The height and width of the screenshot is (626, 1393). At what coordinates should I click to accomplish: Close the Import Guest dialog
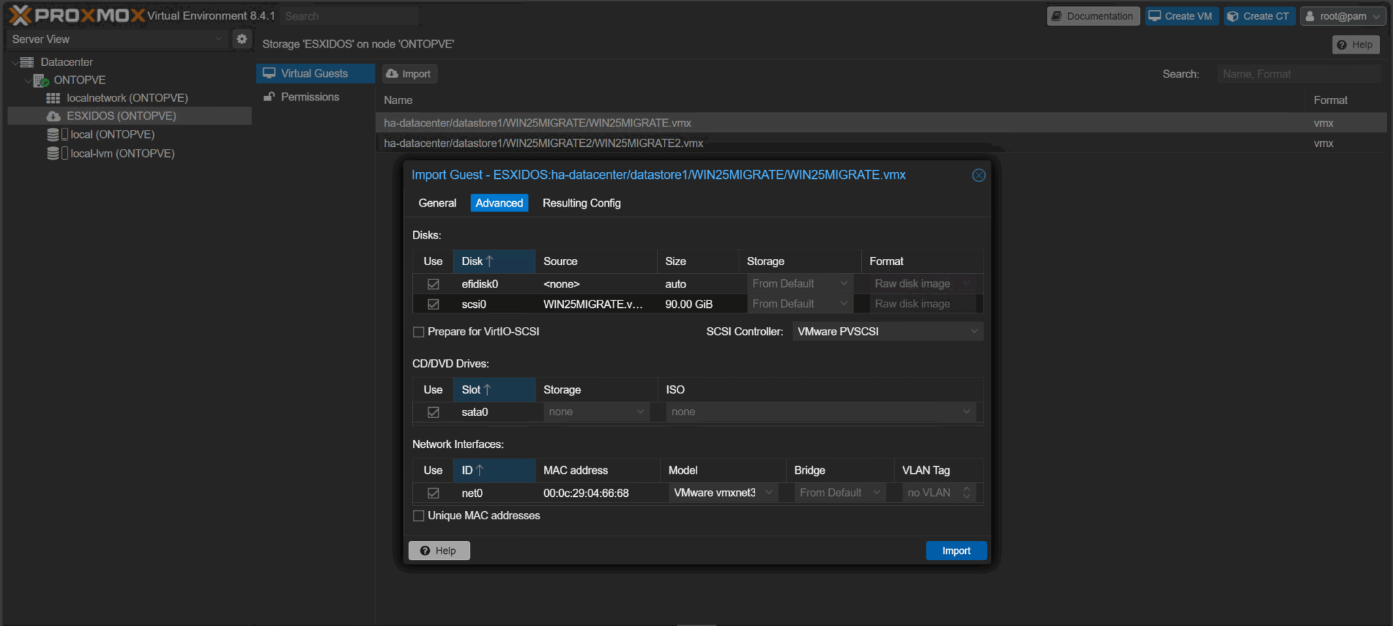[979, 175]
